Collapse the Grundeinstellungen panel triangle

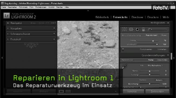[x=168, y=55]
